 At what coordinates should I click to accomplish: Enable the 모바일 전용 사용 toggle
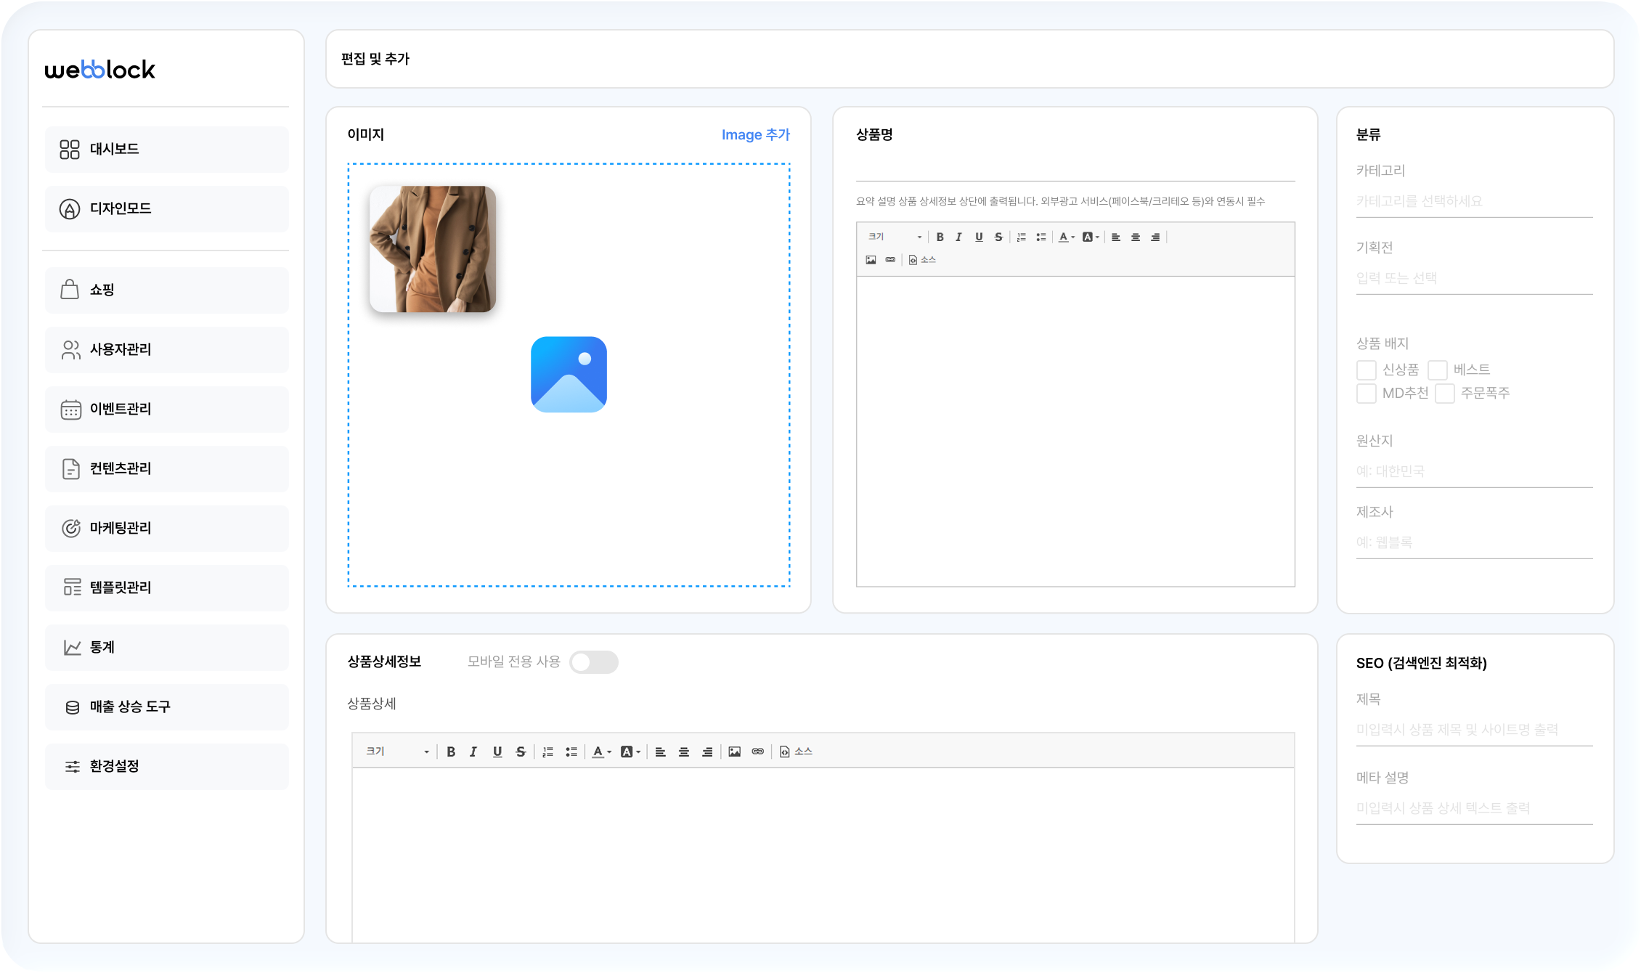[x=594, y=662]
